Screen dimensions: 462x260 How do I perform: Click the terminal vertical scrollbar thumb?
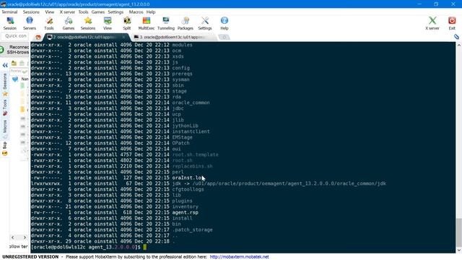(x=459, y=233)
